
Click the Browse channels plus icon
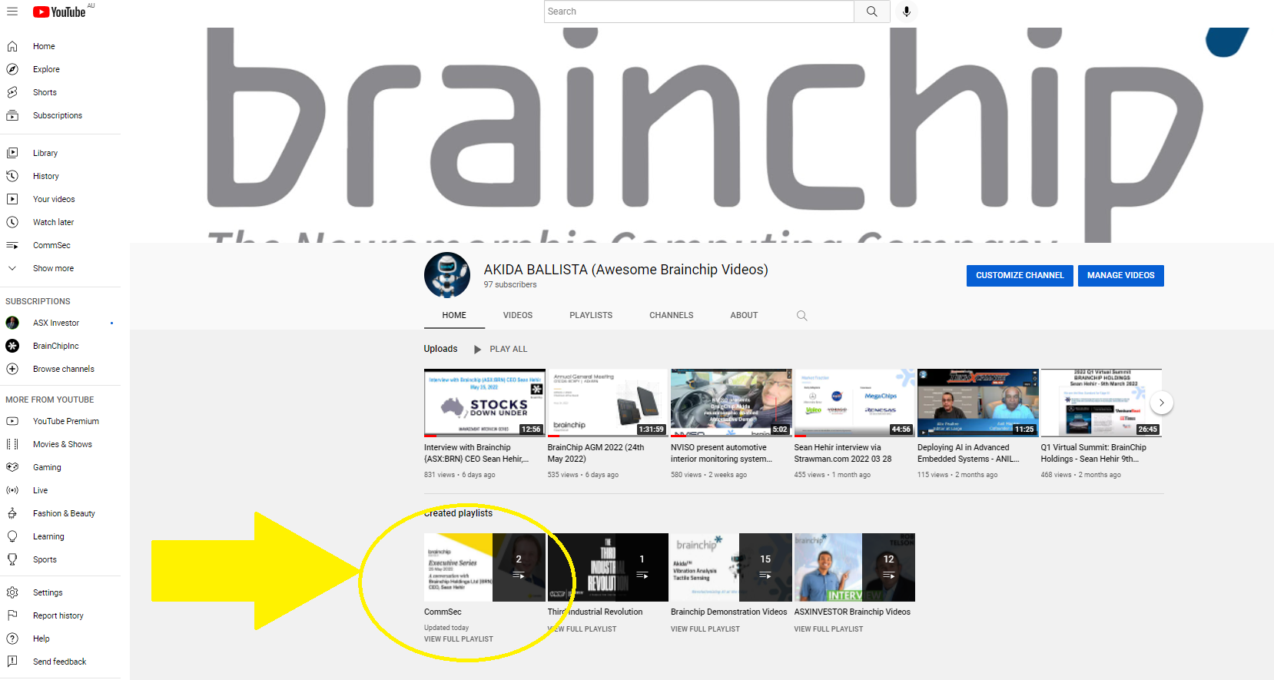point(12,369)
